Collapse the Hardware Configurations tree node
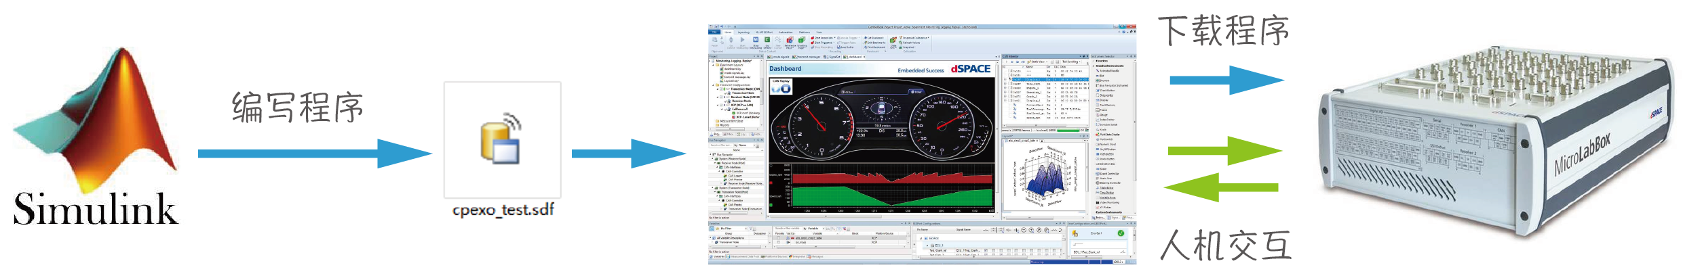 pos(713,85)
